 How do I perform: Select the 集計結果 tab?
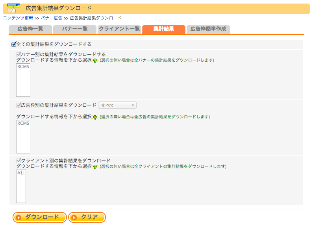[x=164, y=29]
